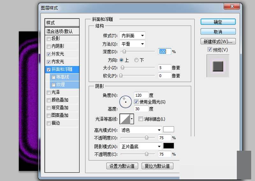255x181 pixels.
Task: Open the 方法 dropdown showing 平滑
Action: pos(132,44)
